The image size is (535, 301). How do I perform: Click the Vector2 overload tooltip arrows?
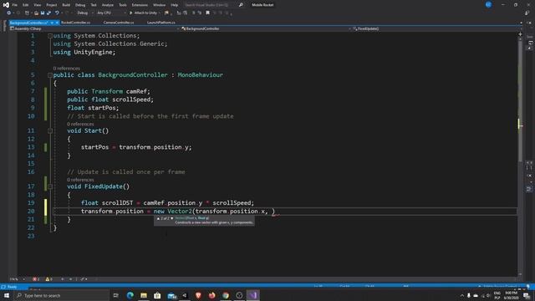(x=165, y=218)
